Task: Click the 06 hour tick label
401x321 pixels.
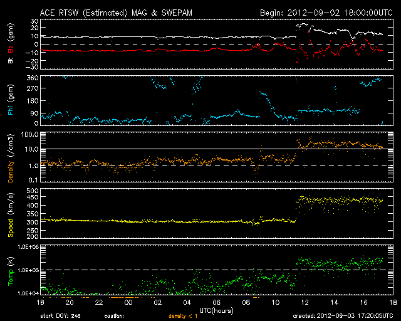Action: [x=217, y=302]
